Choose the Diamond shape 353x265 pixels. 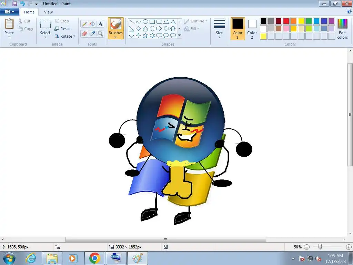(x=139, y=29)
